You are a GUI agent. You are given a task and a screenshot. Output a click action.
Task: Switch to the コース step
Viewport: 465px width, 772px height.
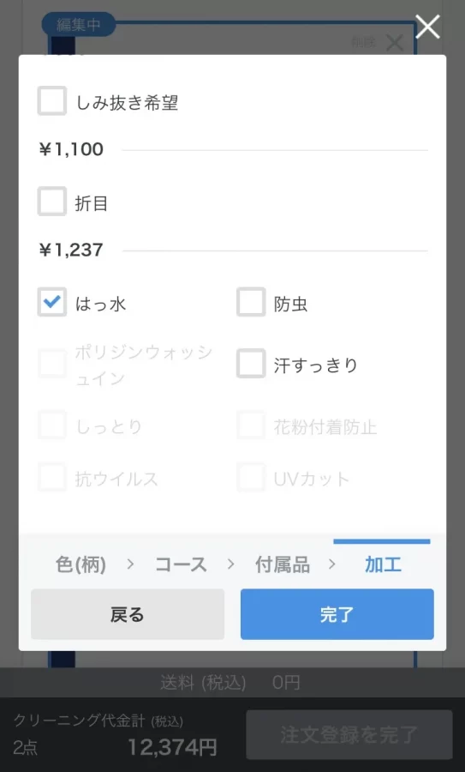(x=181, y=564)
